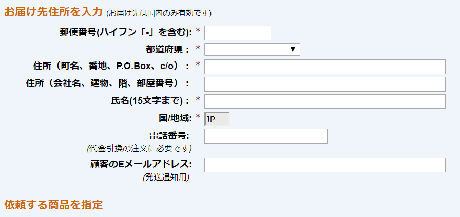Click the 顧客のEメールアドレス label text

[x=141, y=164]
